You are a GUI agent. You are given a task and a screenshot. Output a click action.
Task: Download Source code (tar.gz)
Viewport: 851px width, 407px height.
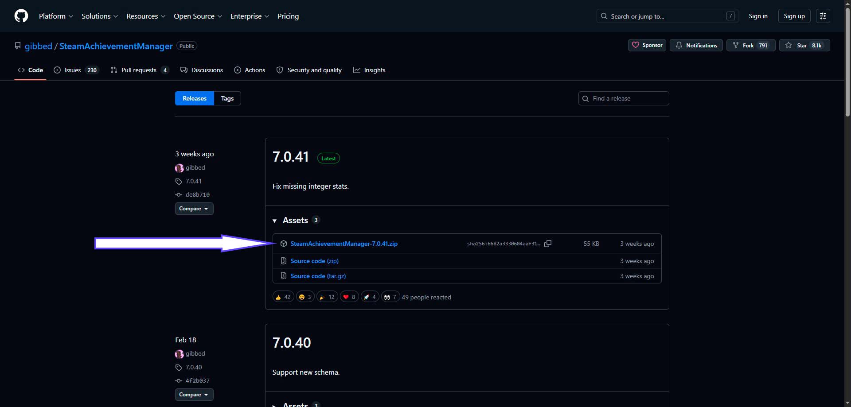tap(318, 276)
